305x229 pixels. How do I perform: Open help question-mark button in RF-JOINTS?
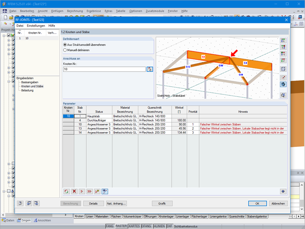tap(20, 204)
